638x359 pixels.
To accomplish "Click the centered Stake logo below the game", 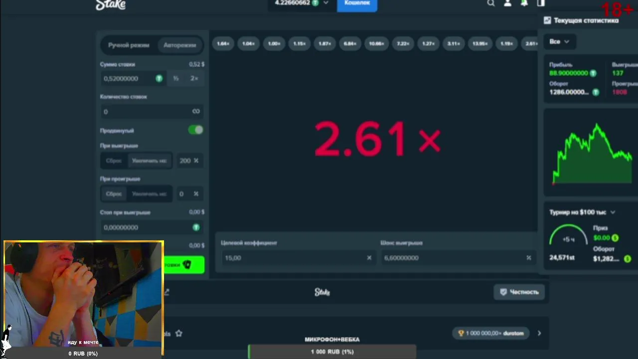I will [322, 292].
